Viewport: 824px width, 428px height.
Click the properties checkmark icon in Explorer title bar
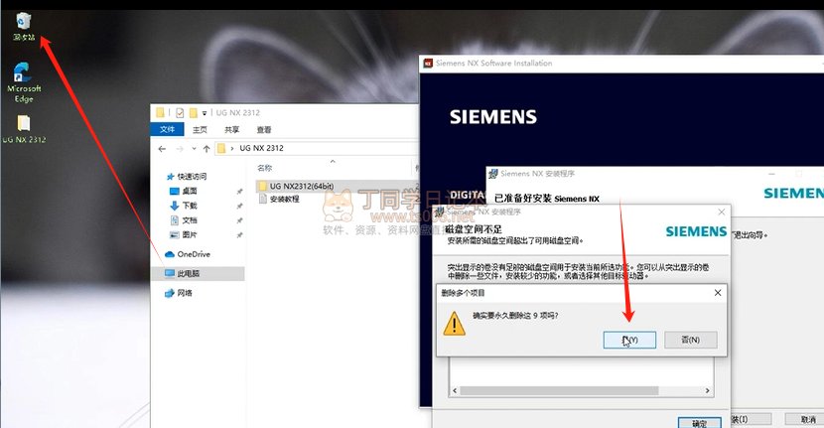pos(180,112)
